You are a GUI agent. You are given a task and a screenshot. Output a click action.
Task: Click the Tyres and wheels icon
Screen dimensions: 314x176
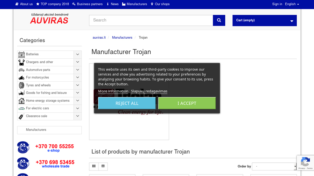tap(22, 85)
